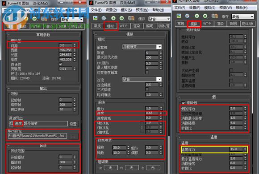Click 间距 spinner arrows in left window

coord(75,45)
